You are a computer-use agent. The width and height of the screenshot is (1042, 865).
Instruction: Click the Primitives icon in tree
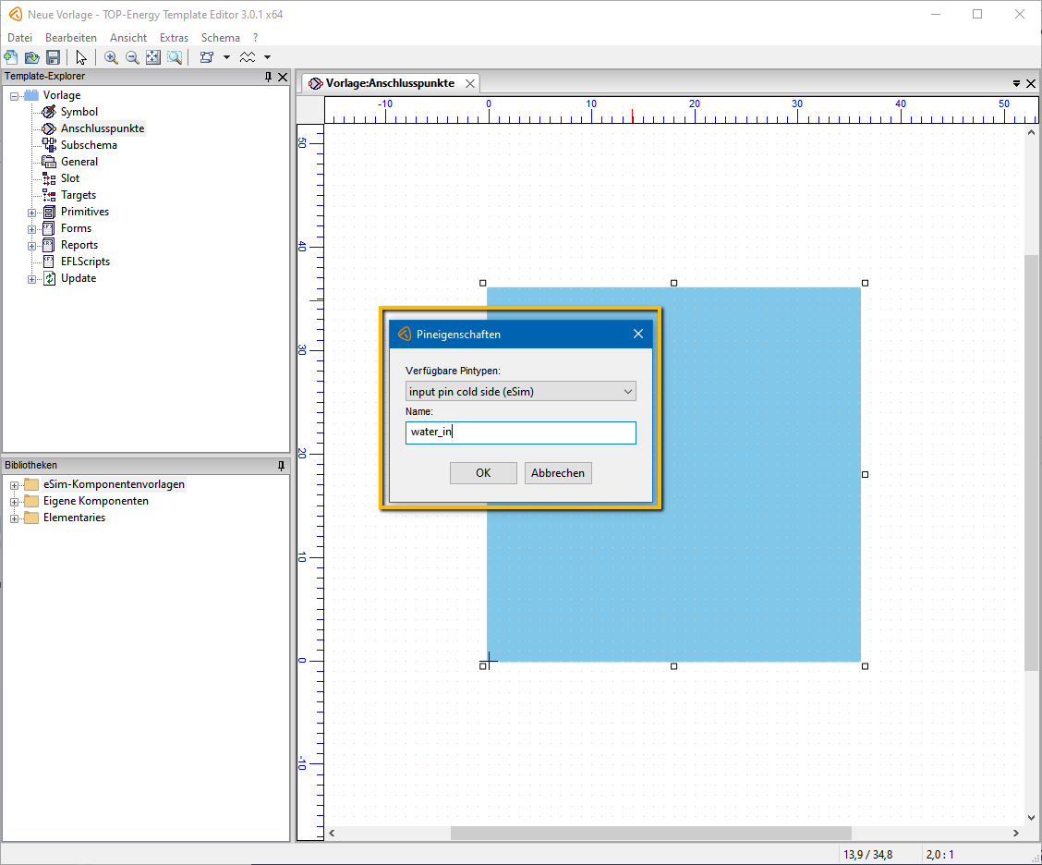pyautogui.click(x=49, y=212)
